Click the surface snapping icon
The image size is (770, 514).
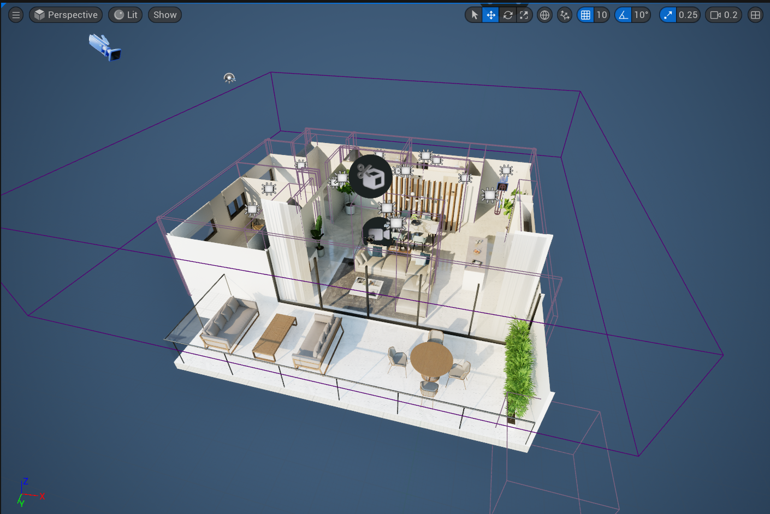[x=565, y=15]
